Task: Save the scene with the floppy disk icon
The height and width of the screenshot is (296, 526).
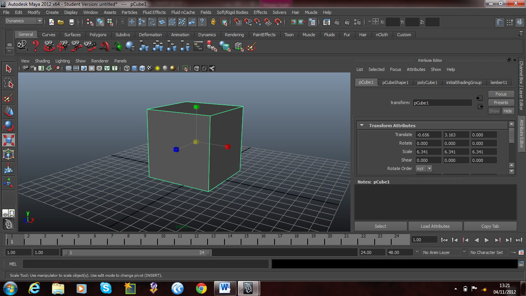Action: (71, 22)
